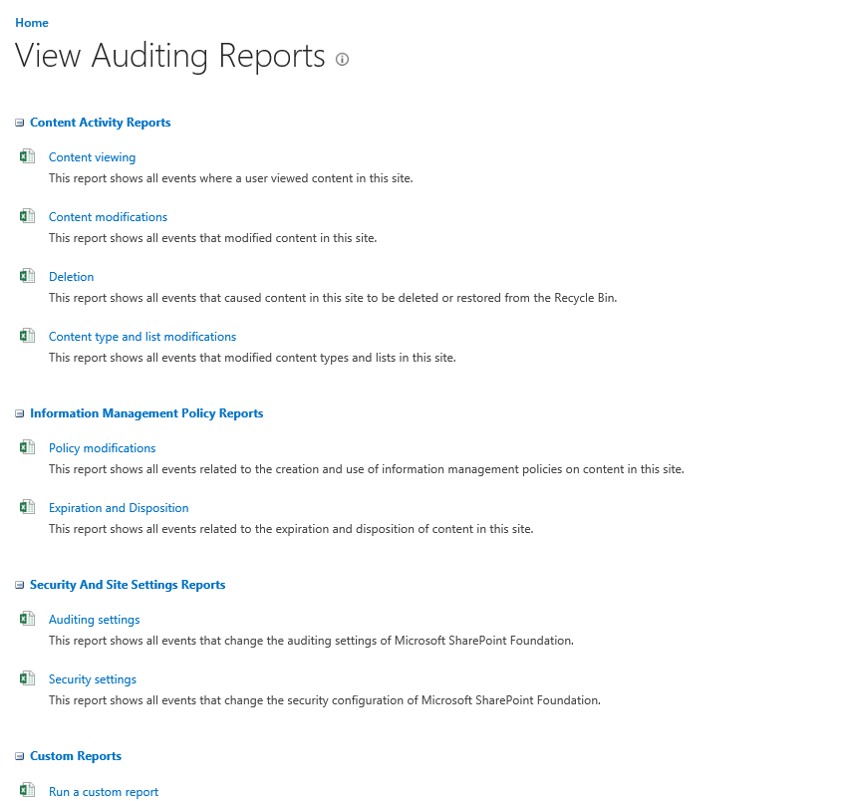
Task: Click the Excel icon beside Deletion report
Action: pos(27,274)
